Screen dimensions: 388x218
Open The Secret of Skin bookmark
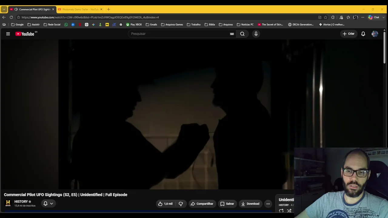point(270,25)
